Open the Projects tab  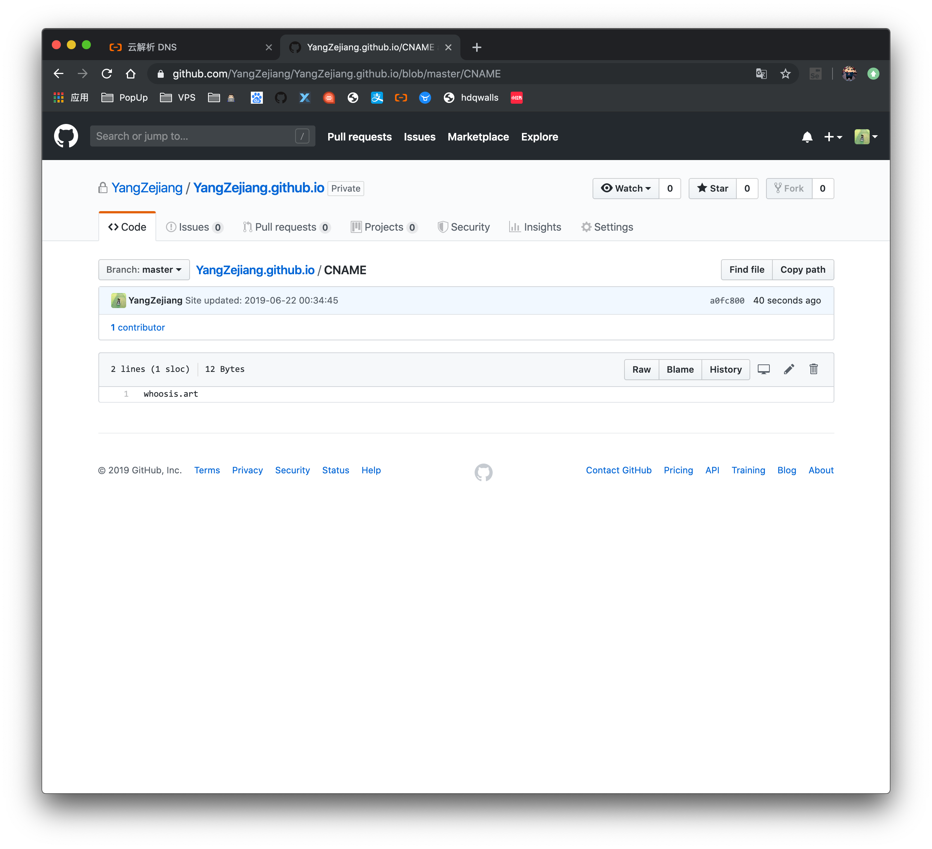click(384, 227)
